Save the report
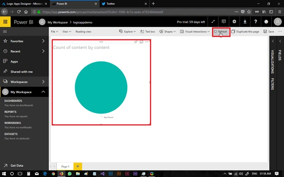Screen dimensions: 284x177 (x=268, y=32)
